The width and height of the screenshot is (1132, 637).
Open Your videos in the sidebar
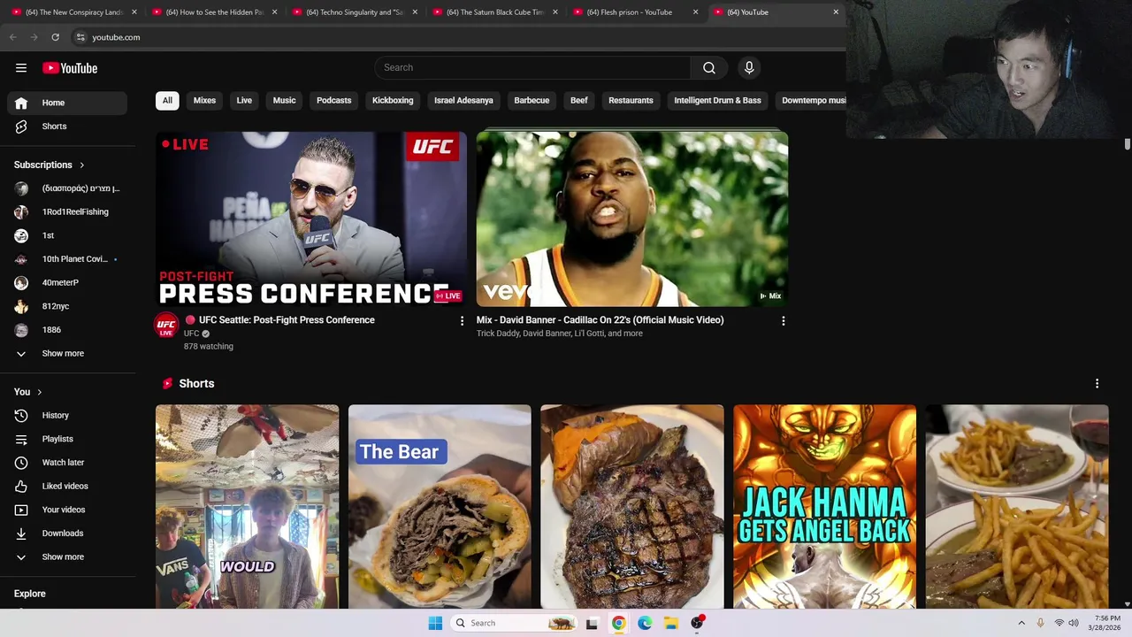67,510
